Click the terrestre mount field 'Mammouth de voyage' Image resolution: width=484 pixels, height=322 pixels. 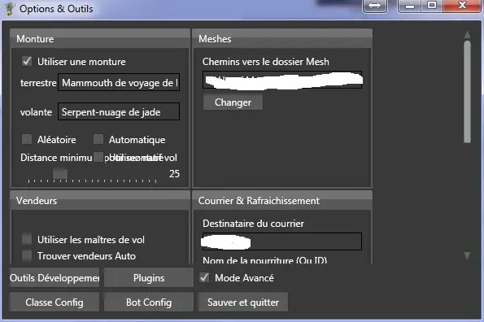click(119, 82)
